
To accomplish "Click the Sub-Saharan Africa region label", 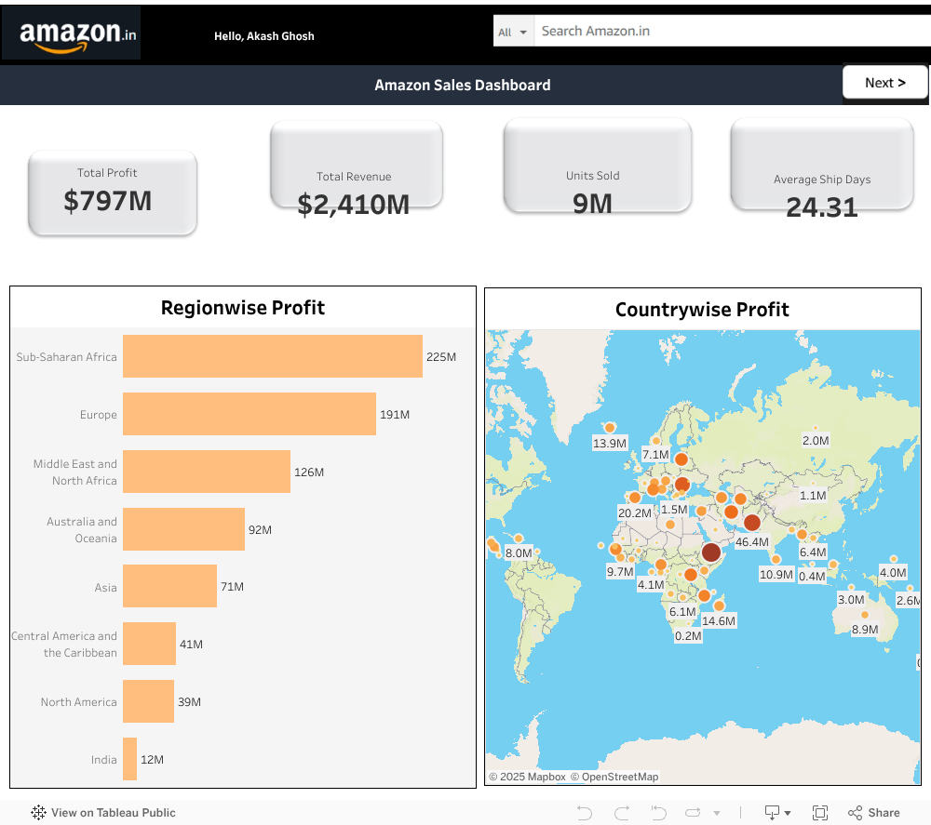I will coord(66,357).
